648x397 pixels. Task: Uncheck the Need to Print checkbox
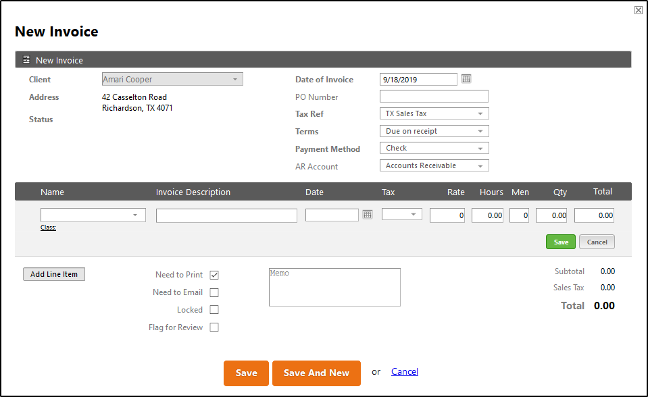tap(214, 275)
